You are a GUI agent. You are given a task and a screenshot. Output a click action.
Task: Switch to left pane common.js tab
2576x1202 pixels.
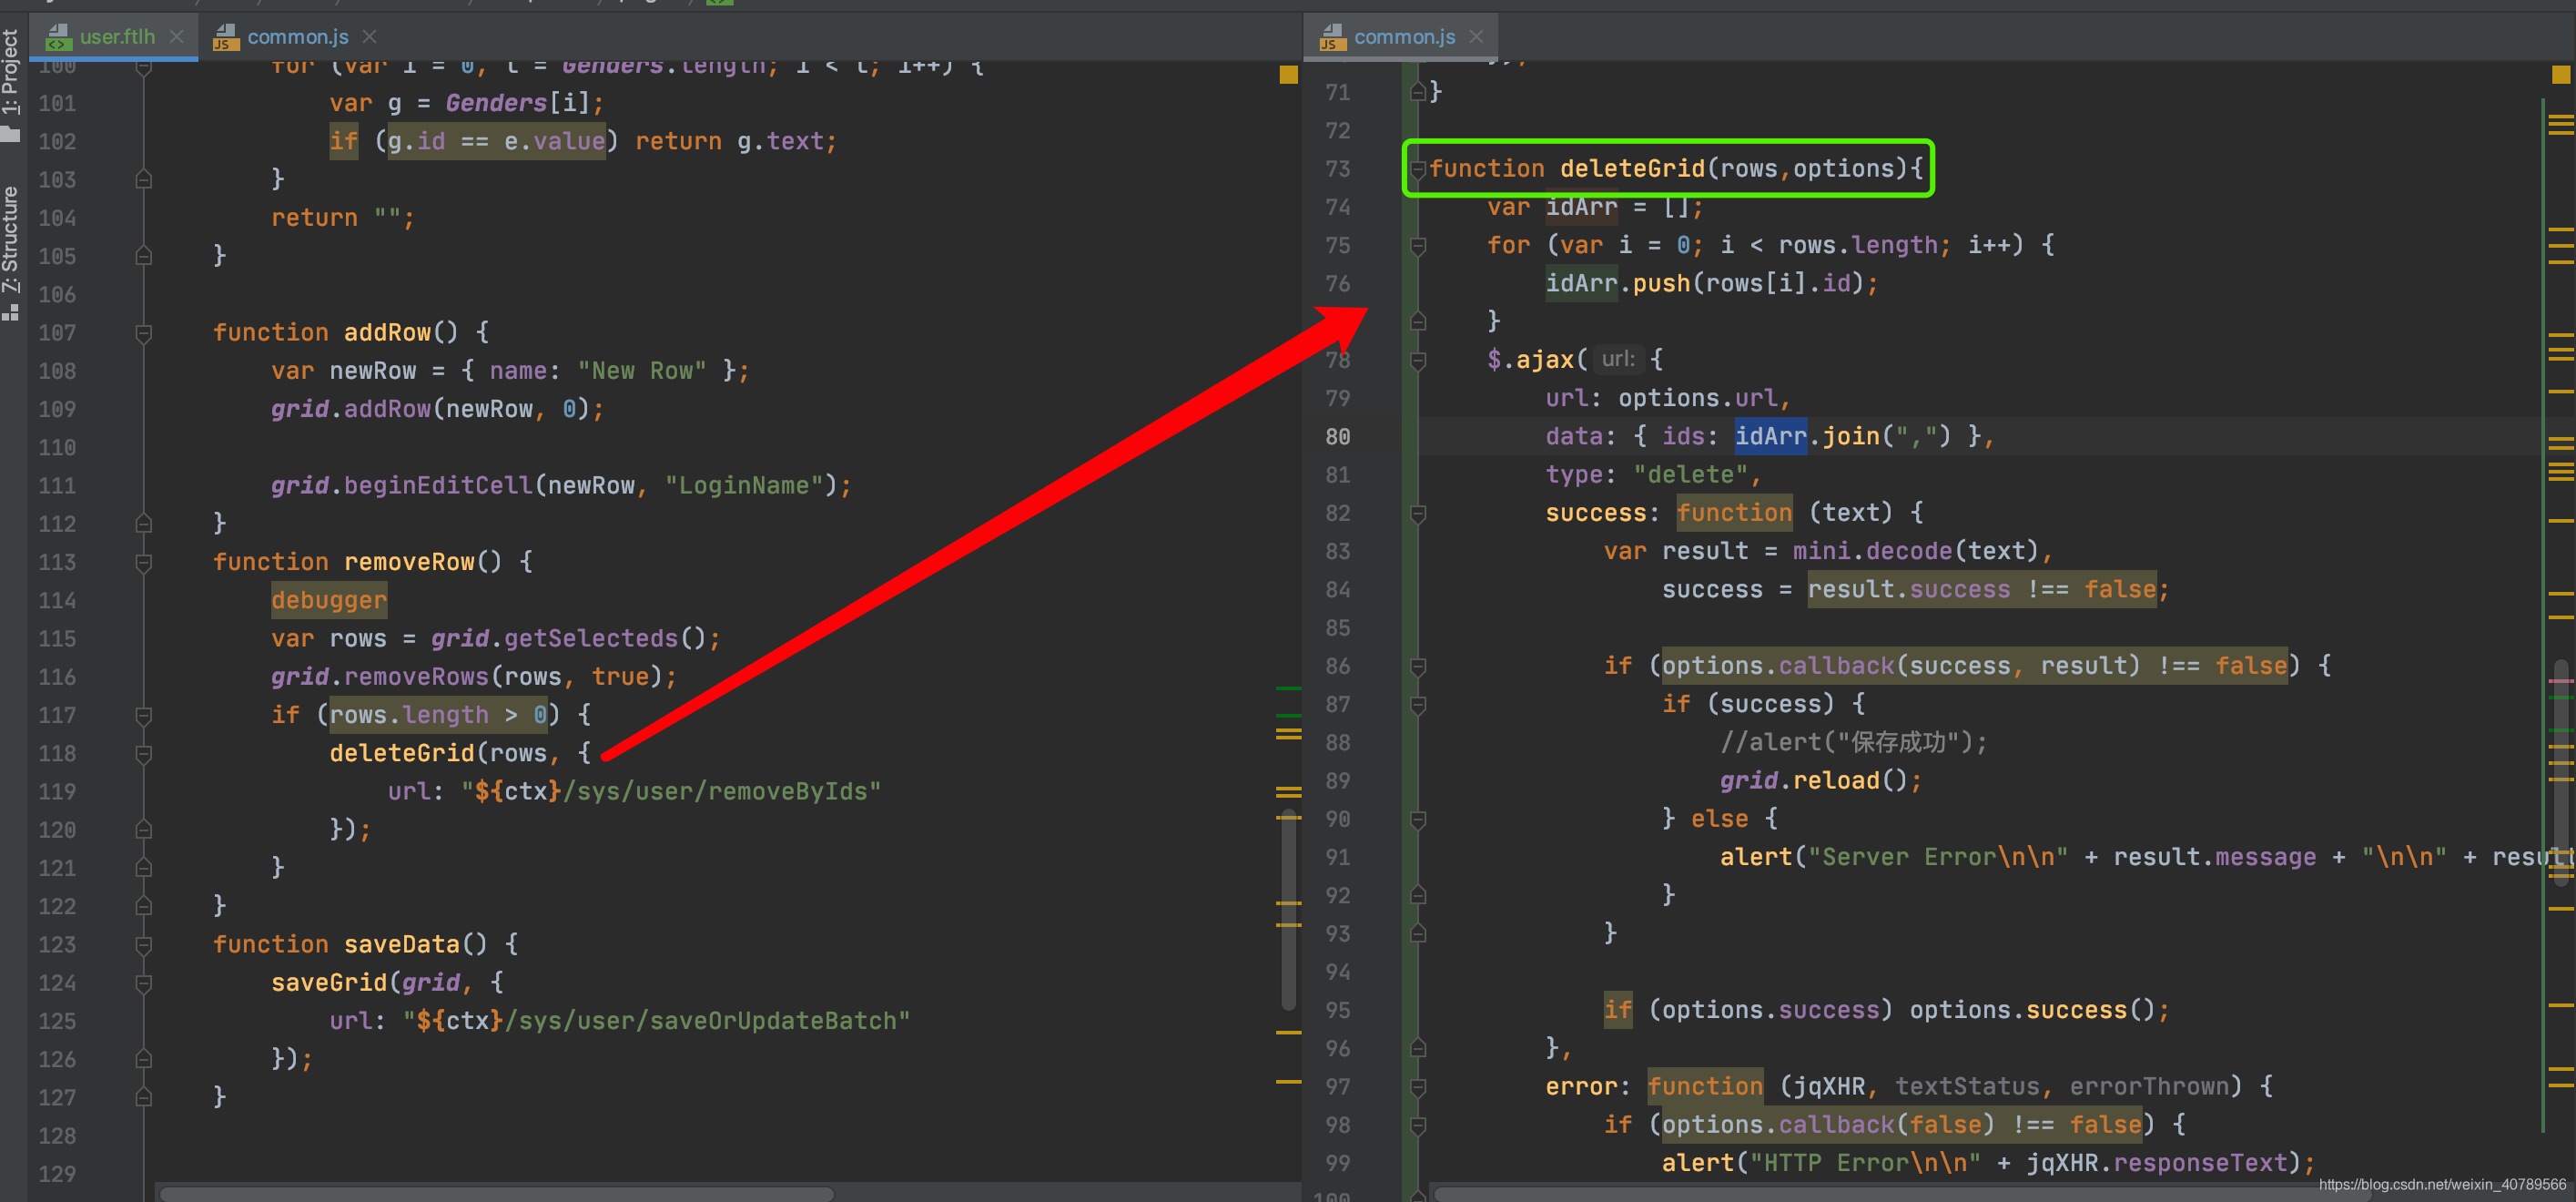(297, 37)
